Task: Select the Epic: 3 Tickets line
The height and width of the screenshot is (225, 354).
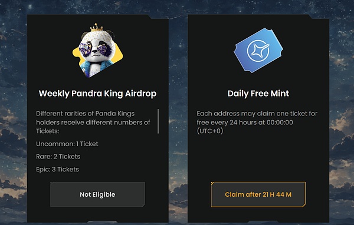Action: tap(58, 169)
